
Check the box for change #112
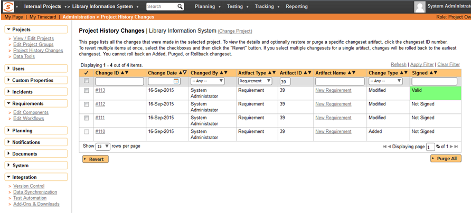point(87,104)
